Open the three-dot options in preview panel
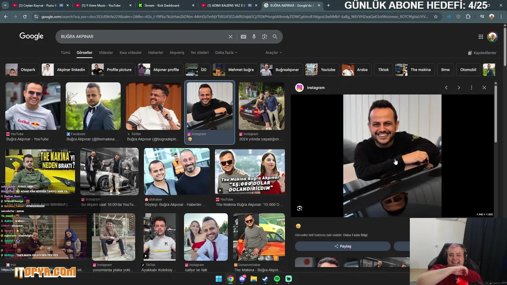Image resolution: width=507 pixels, height=285 pixels. tap(471, 87)
